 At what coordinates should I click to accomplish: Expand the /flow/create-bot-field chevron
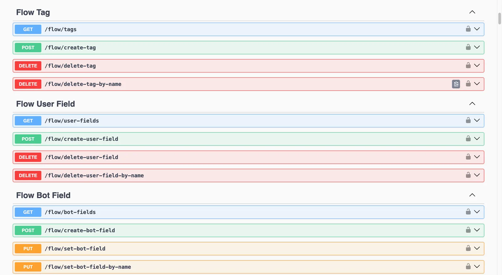477,230
